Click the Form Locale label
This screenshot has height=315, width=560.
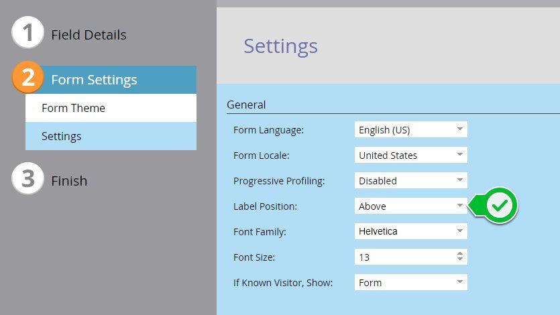(x=262, y=155)
